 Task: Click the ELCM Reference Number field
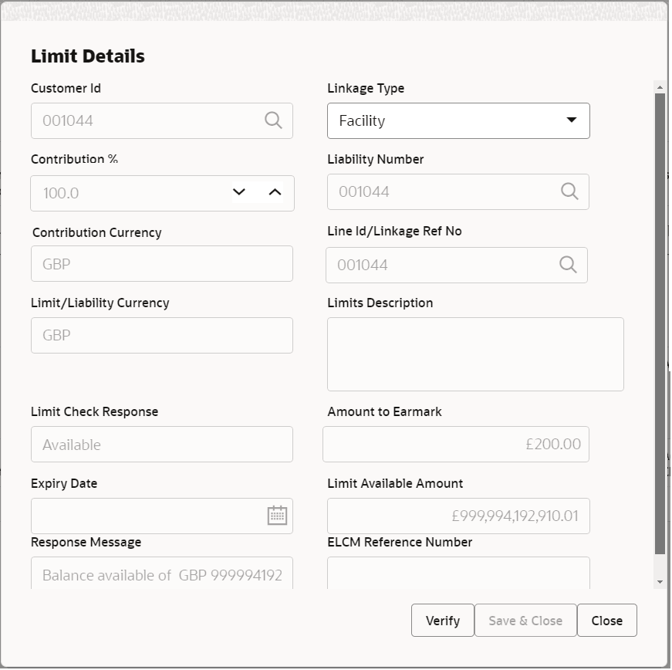pyautogui.click(x=458, y=574)
